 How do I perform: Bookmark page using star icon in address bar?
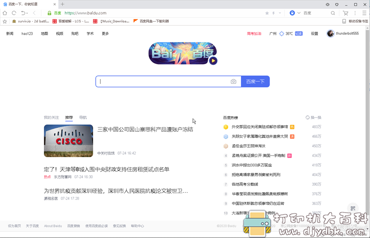click(267, 13)
